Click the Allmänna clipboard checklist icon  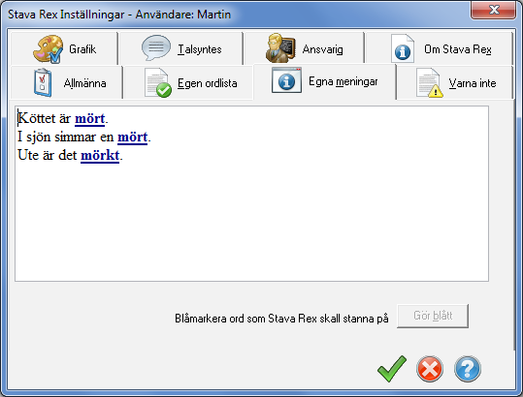tap(43, 82)
